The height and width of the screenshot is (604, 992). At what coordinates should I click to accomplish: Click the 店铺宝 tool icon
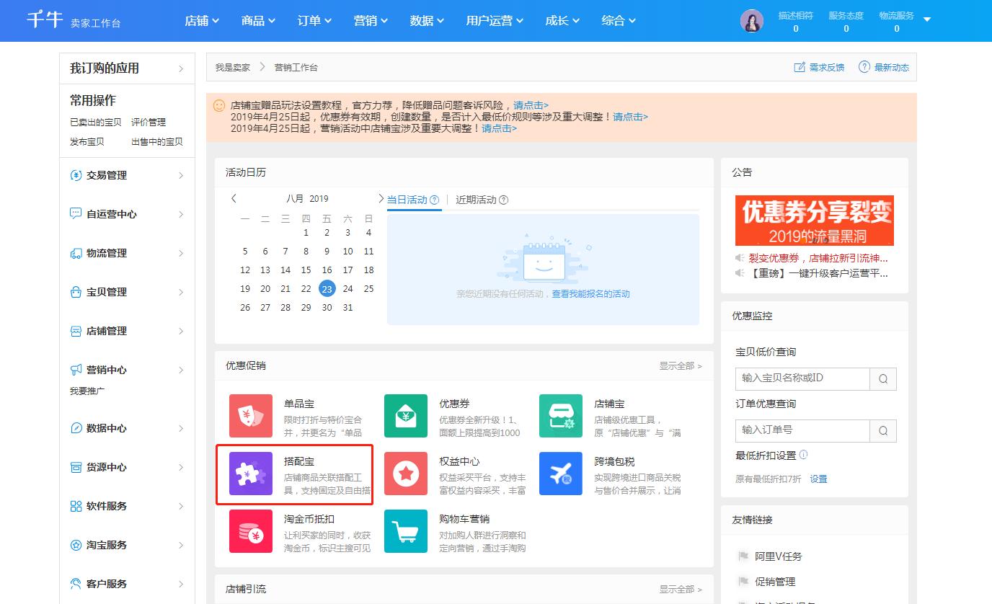point(560,416)
